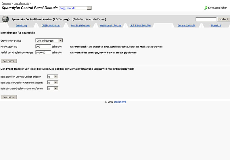Screen dimensions: 230x160
Task: Open the haggybear.de breadcrumb link
Action: (x=21, y=3)
